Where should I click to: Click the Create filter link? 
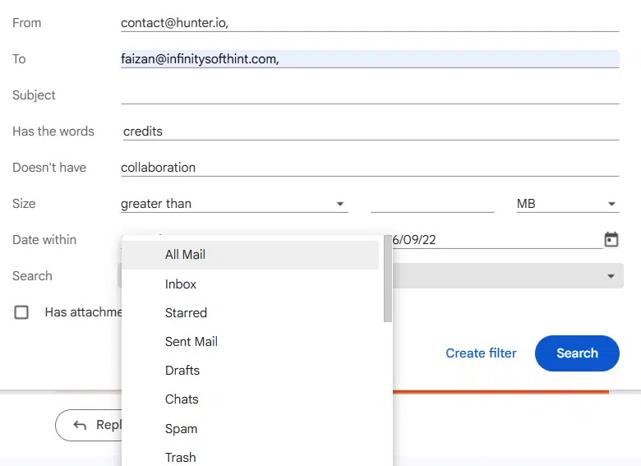[x=481, y=353]
